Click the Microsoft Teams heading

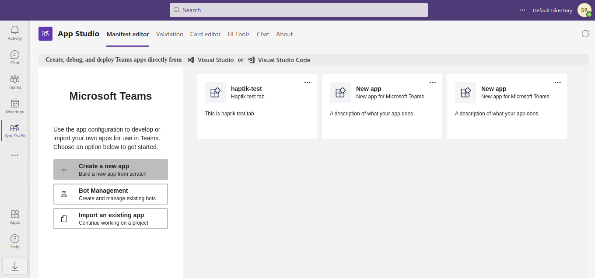coord(111,96)
